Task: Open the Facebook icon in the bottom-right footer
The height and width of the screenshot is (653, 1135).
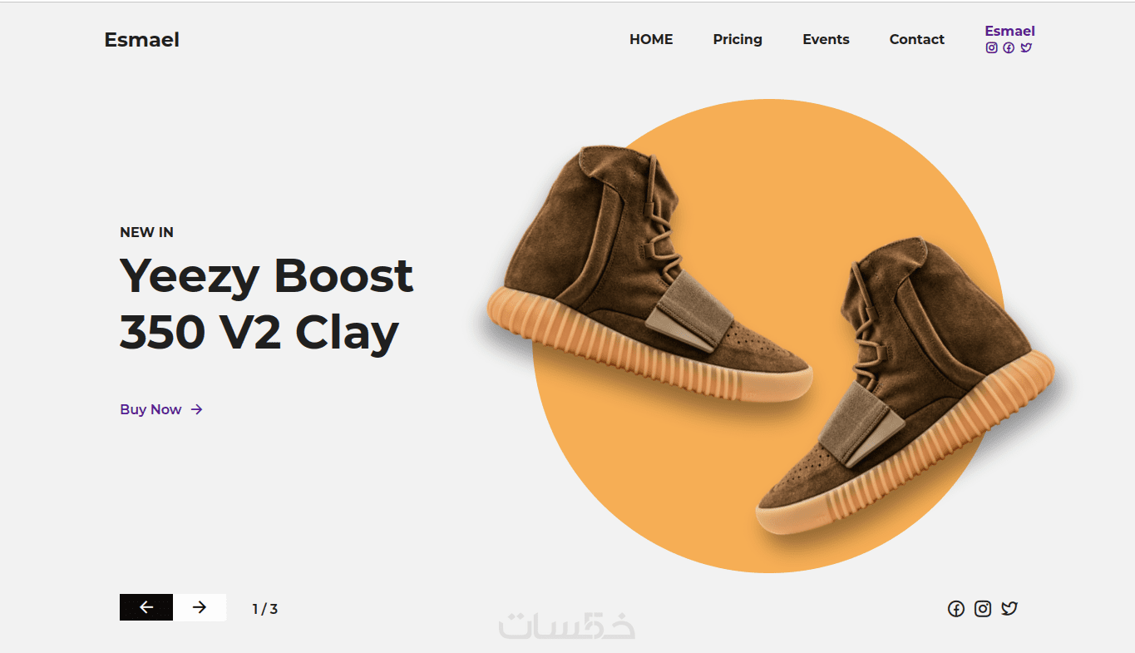Action: pyautogui.click(x=956, y=609)
